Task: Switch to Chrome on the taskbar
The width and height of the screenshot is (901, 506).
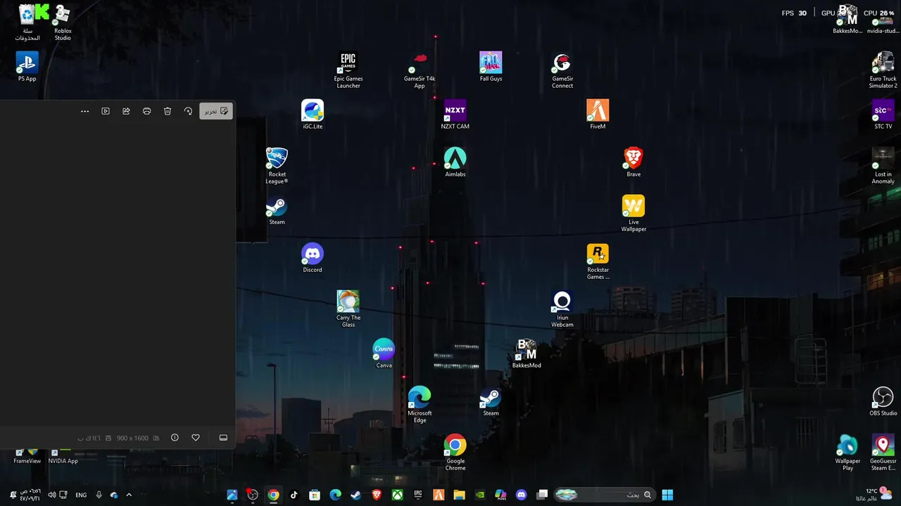Action: 273,495
